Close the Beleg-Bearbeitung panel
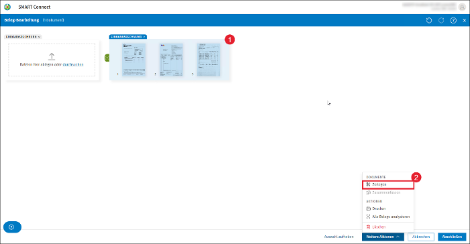This screenshot has width=470, height=244. coord(465,20)
